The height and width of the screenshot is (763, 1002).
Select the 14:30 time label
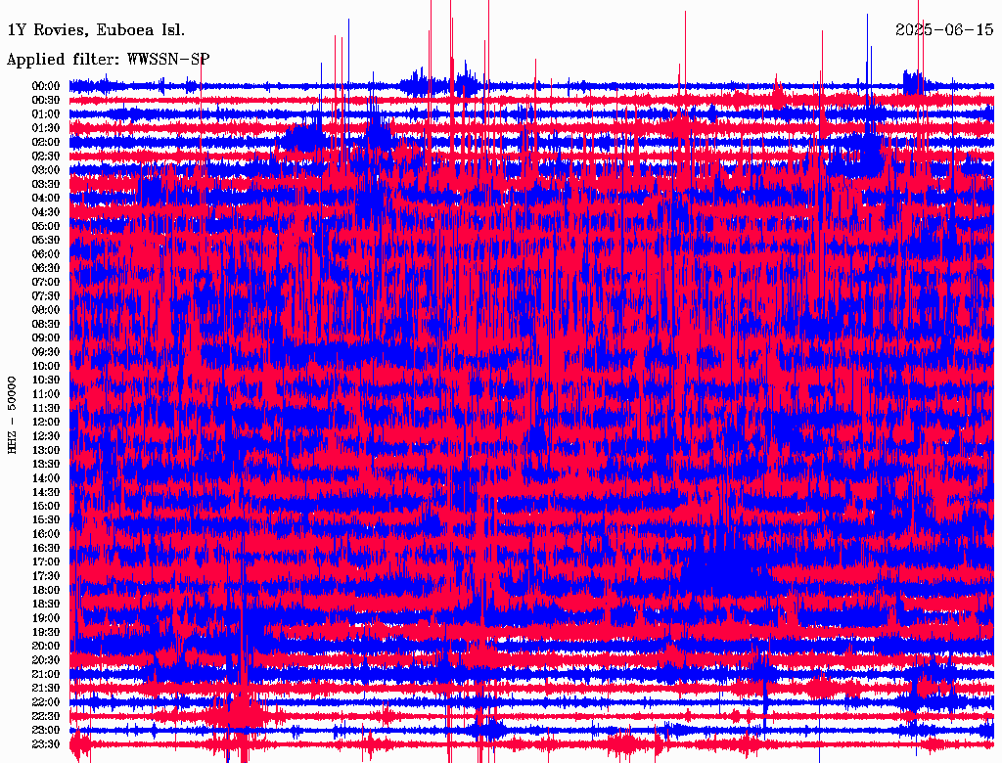pos(46,493)
